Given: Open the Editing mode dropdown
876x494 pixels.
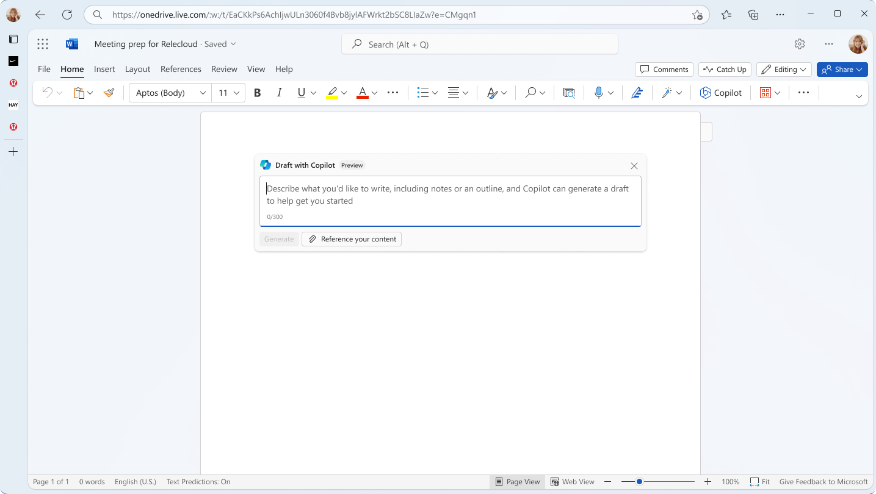Looking at the screenshot, I should [784, 69].
